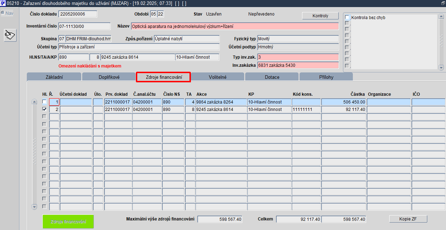Click the Účetní doklad column header
The height and width of the screenshot is (230, 446).
[x=73, y=94]
